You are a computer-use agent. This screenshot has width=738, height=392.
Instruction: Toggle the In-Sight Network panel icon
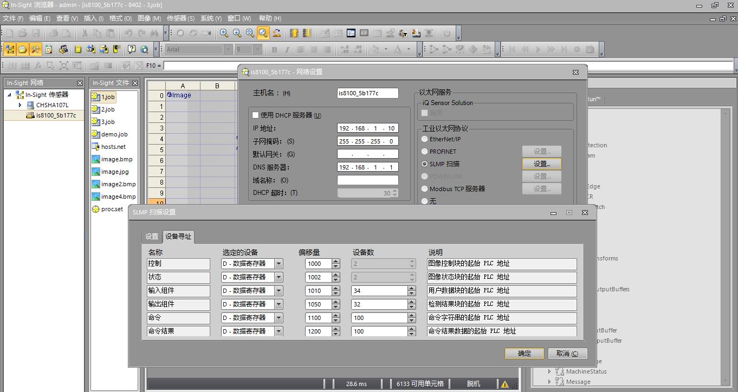(x=10, y=49)
